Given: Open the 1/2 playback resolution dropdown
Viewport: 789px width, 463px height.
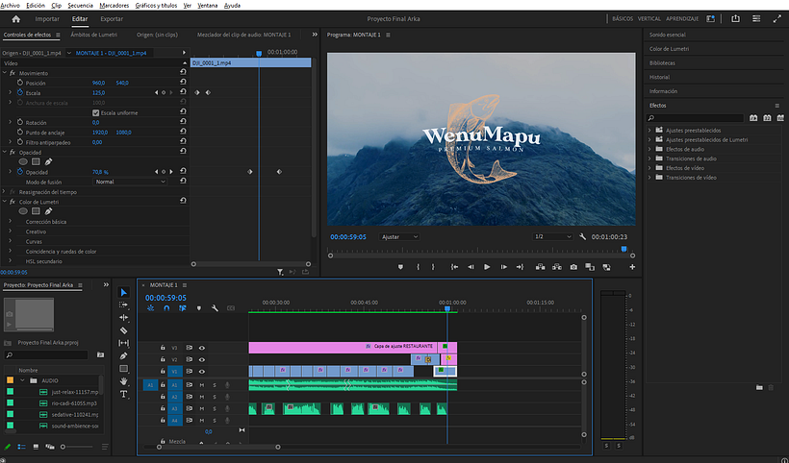Looking at the screenshot, I should [x=552, y=236].
